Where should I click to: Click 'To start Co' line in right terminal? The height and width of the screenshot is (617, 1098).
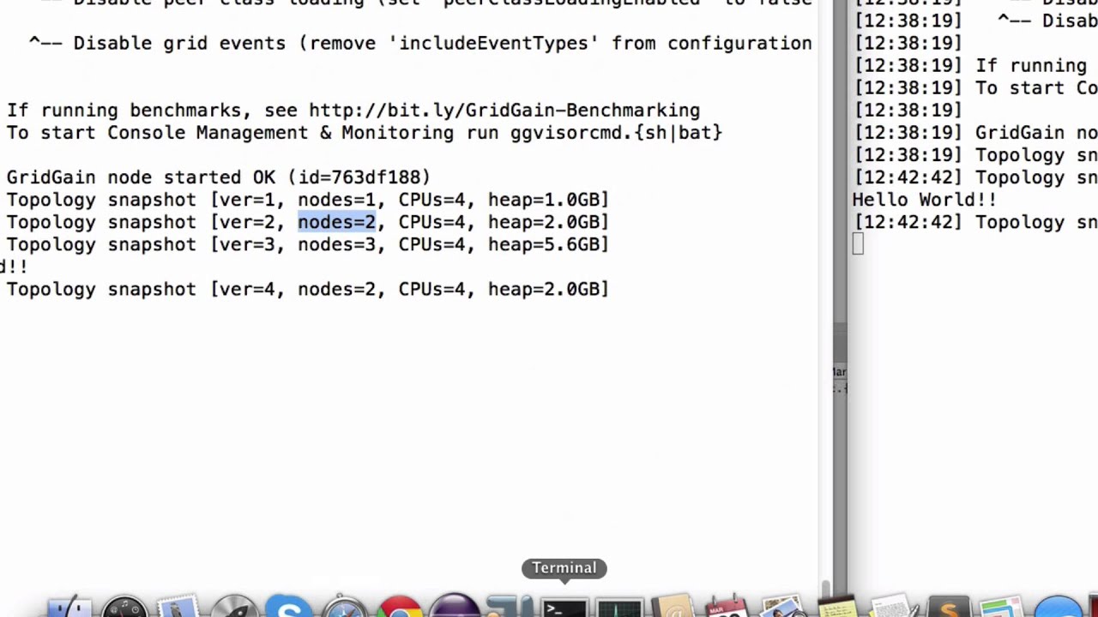(976, 87)
